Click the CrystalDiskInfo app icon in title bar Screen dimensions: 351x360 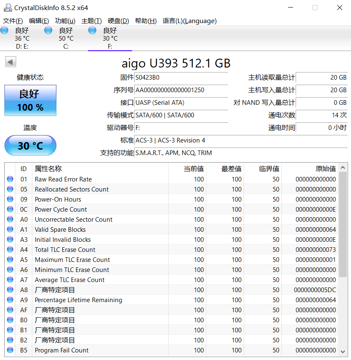point(8,8)
